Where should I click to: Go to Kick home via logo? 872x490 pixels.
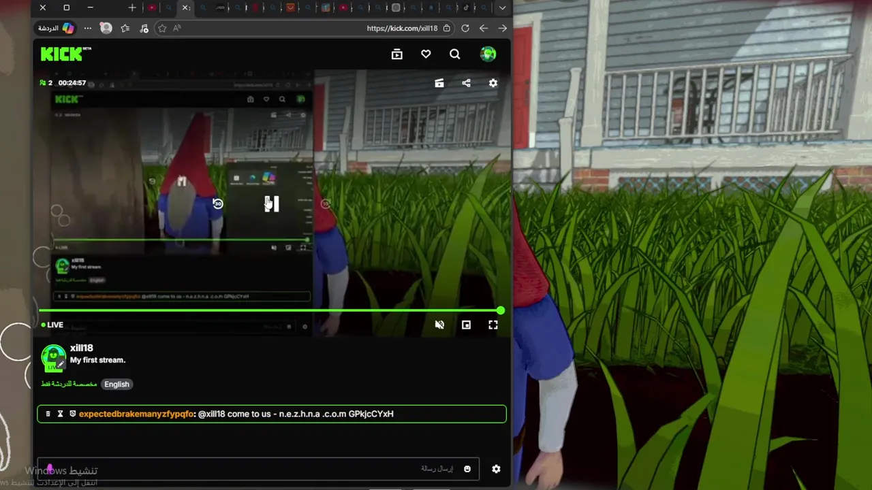pyautogui.click(x=65, y=54)
